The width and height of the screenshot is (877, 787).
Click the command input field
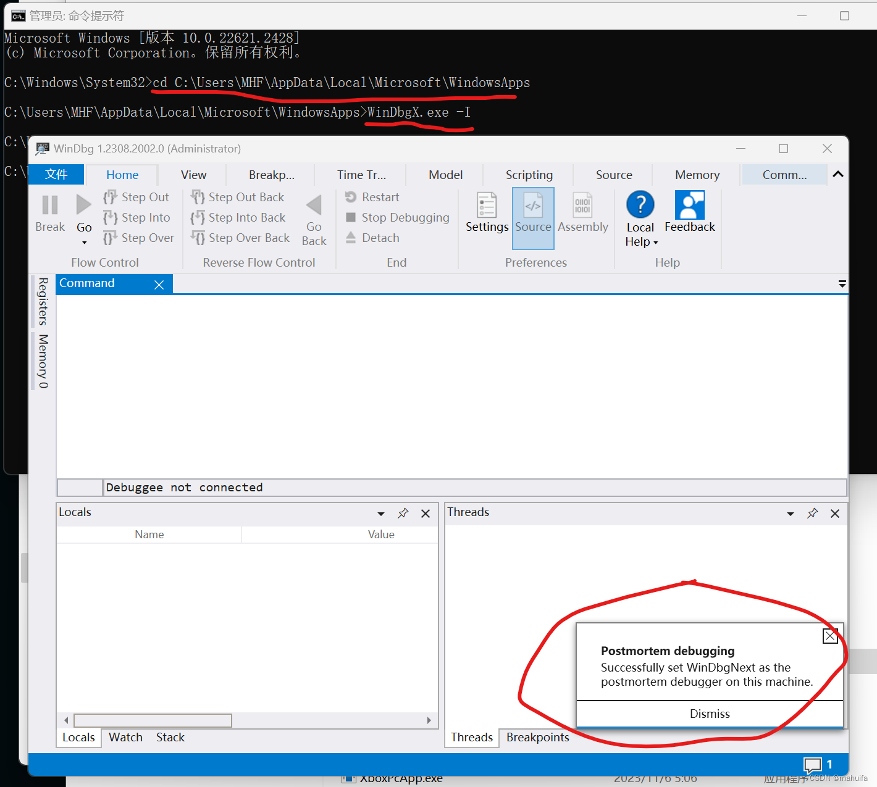click(474, 488)
